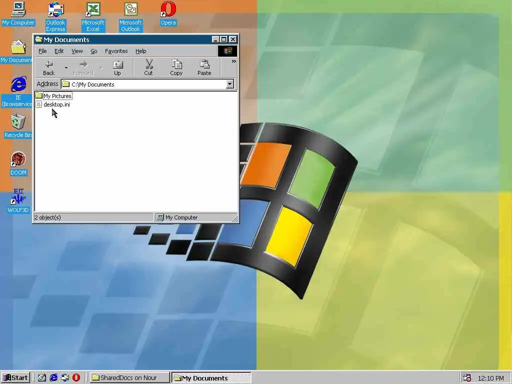Viewport: 512px width, 384px height.
Task: Select the Microsoft Outlook desktop icon
Action: point(130,17)
